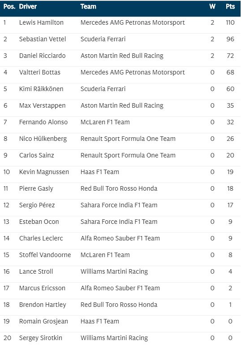Select Sergey Sirotkin in last row
241x345 pixels.
(41, 338)
